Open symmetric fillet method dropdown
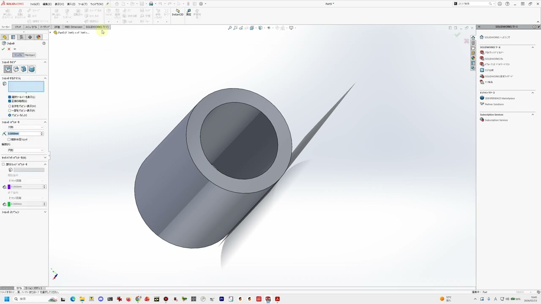This screenshot has width=541, height=304. [26, 127]
